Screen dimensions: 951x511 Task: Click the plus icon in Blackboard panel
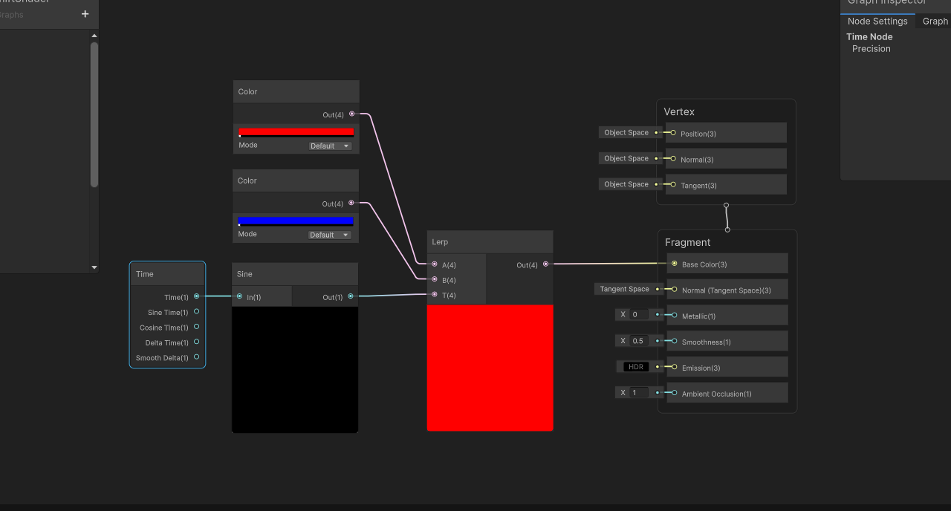85,14
